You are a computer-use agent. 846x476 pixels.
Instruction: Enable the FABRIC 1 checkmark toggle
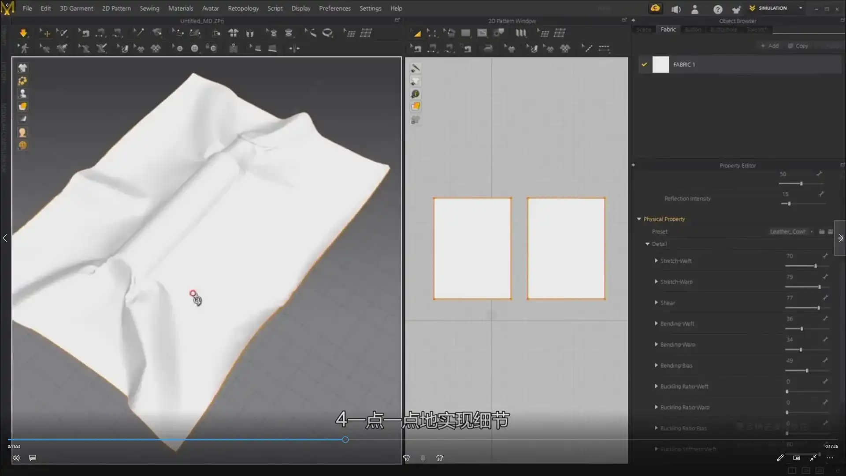pyautogui.click(x=644, y=64)
